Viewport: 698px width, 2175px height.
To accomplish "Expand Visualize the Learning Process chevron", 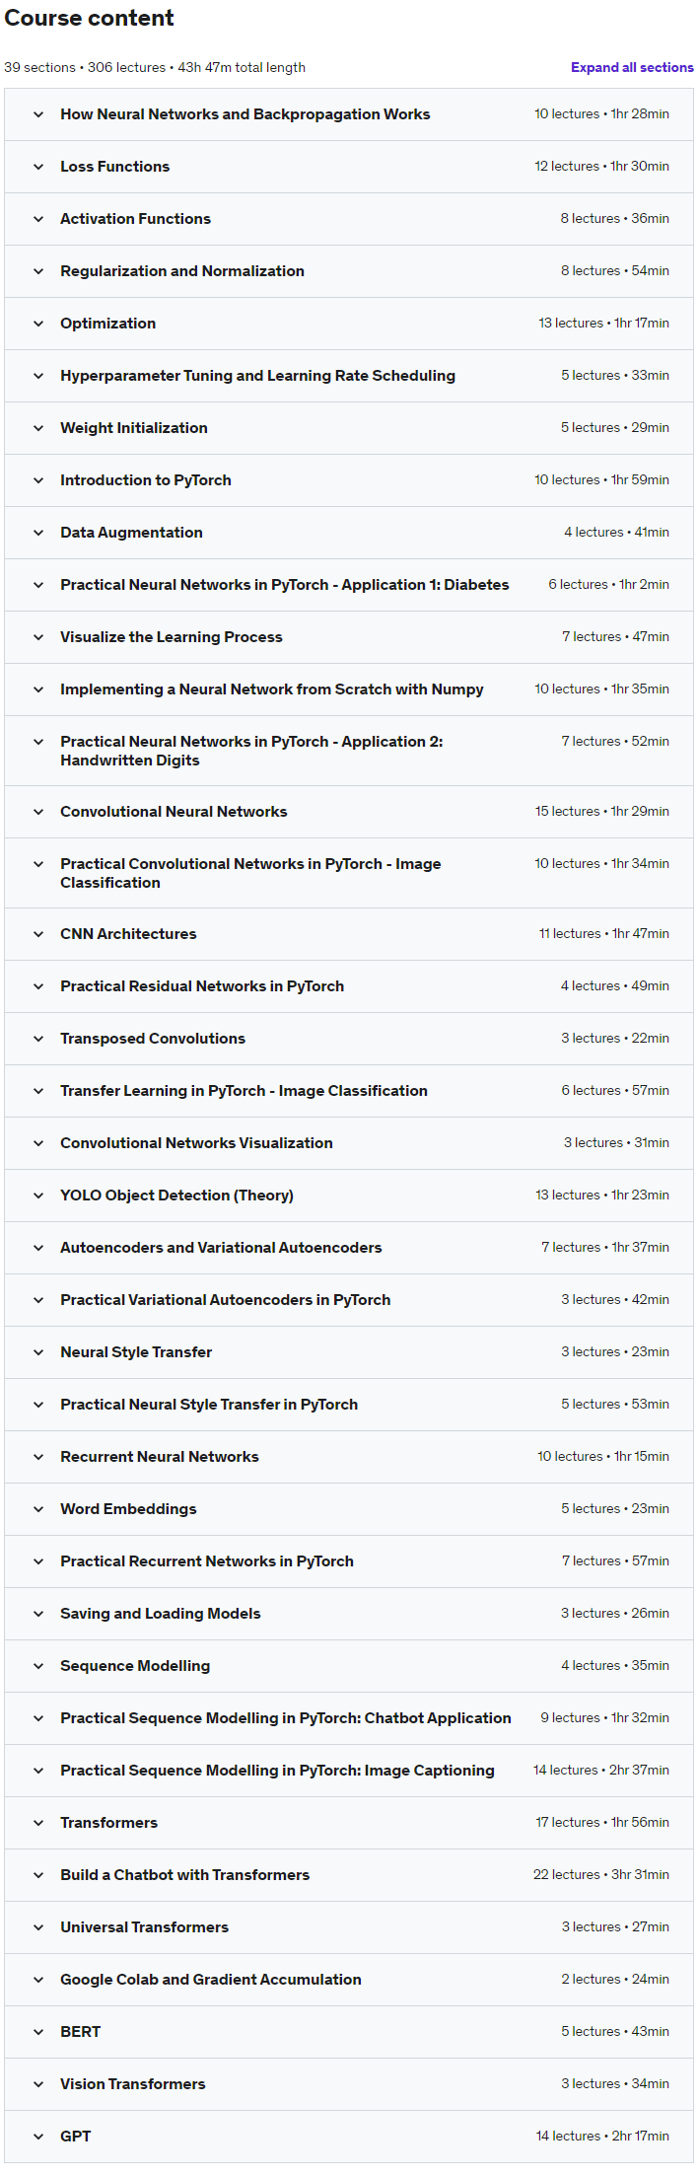I will pyautogui.click(x=38, y=637).
